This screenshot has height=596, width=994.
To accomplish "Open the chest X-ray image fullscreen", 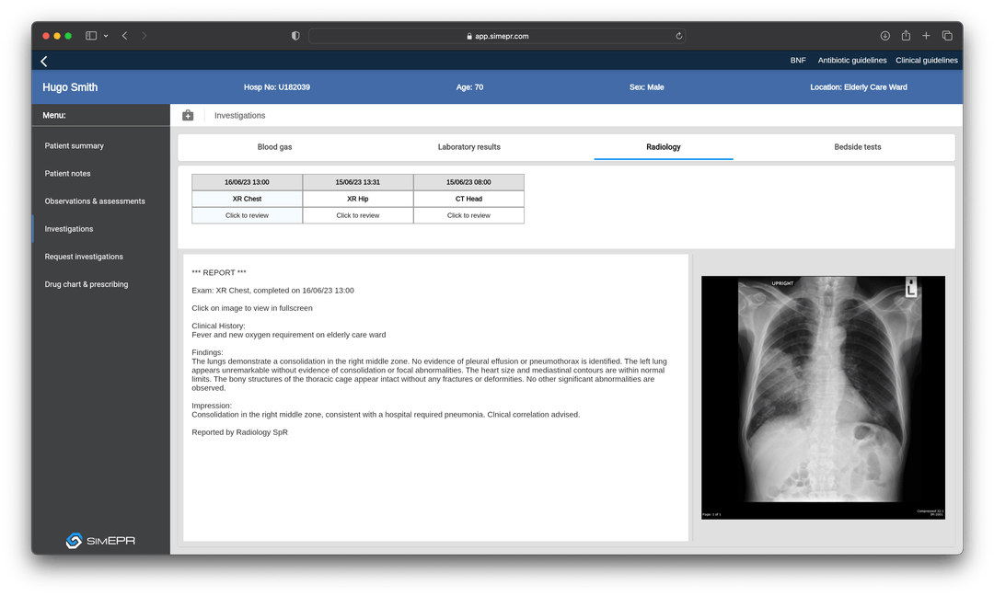I will 823,397.
